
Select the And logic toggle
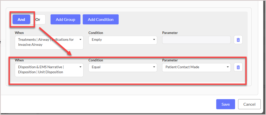pyautogui.click(x=21, y=19)
